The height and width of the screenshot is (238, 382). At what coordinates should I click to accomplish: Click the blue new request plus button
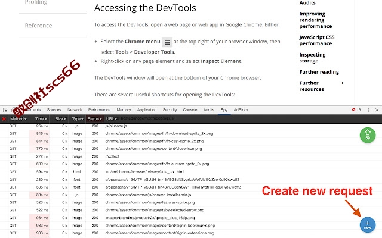tap(368, 225)
